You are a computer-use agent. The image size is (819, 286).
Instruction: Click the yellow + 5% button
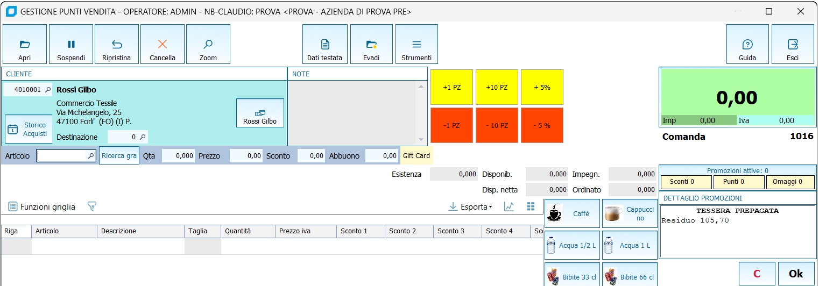point(542,87)
